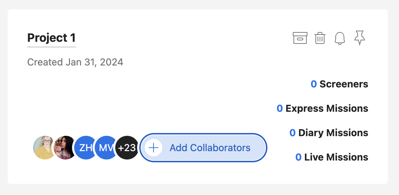Screen dimensions: 399x195
Task: Open the avatar photo with yellow jacket
Action: tap(44, 148)
